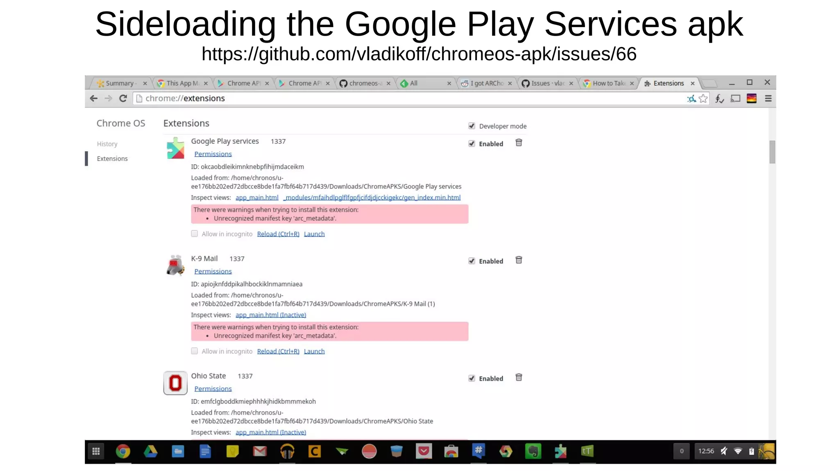This screenshot has height=471, width=839.
Task: Launch Chrome from the shelf
Action: pyautogui.click(x=123, y=451)
